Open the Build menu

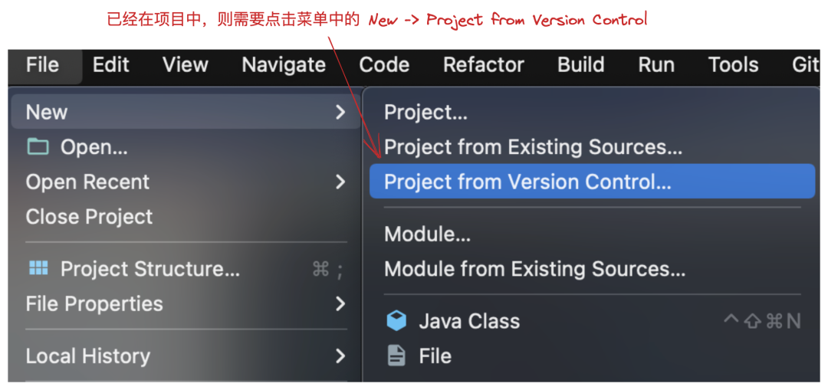[580, 65]
